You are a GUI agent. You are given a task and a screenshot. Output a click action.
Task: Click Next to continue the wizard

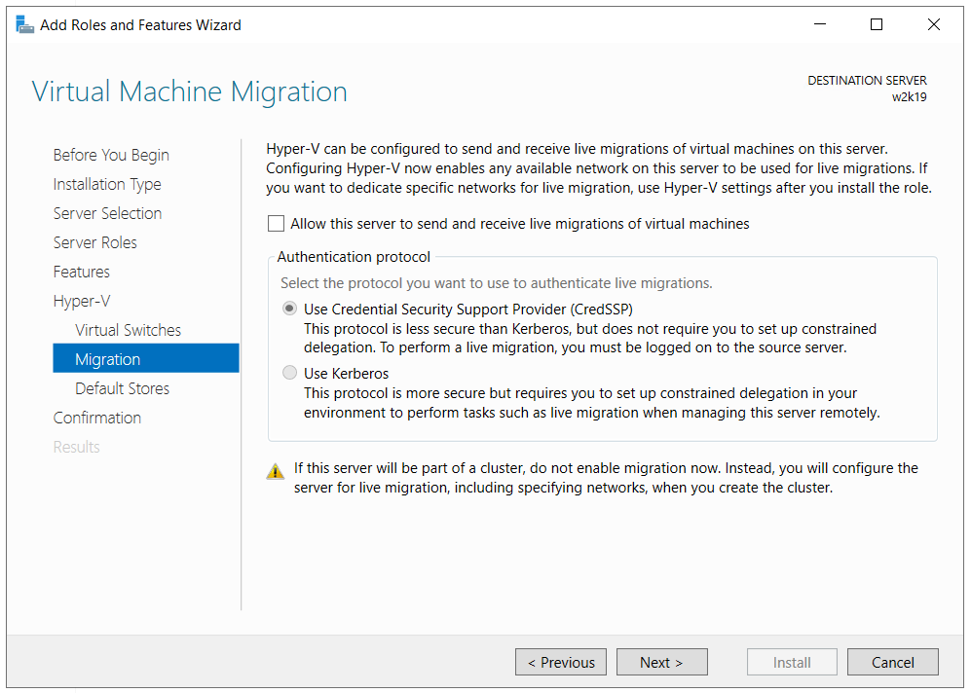[661, 663]
